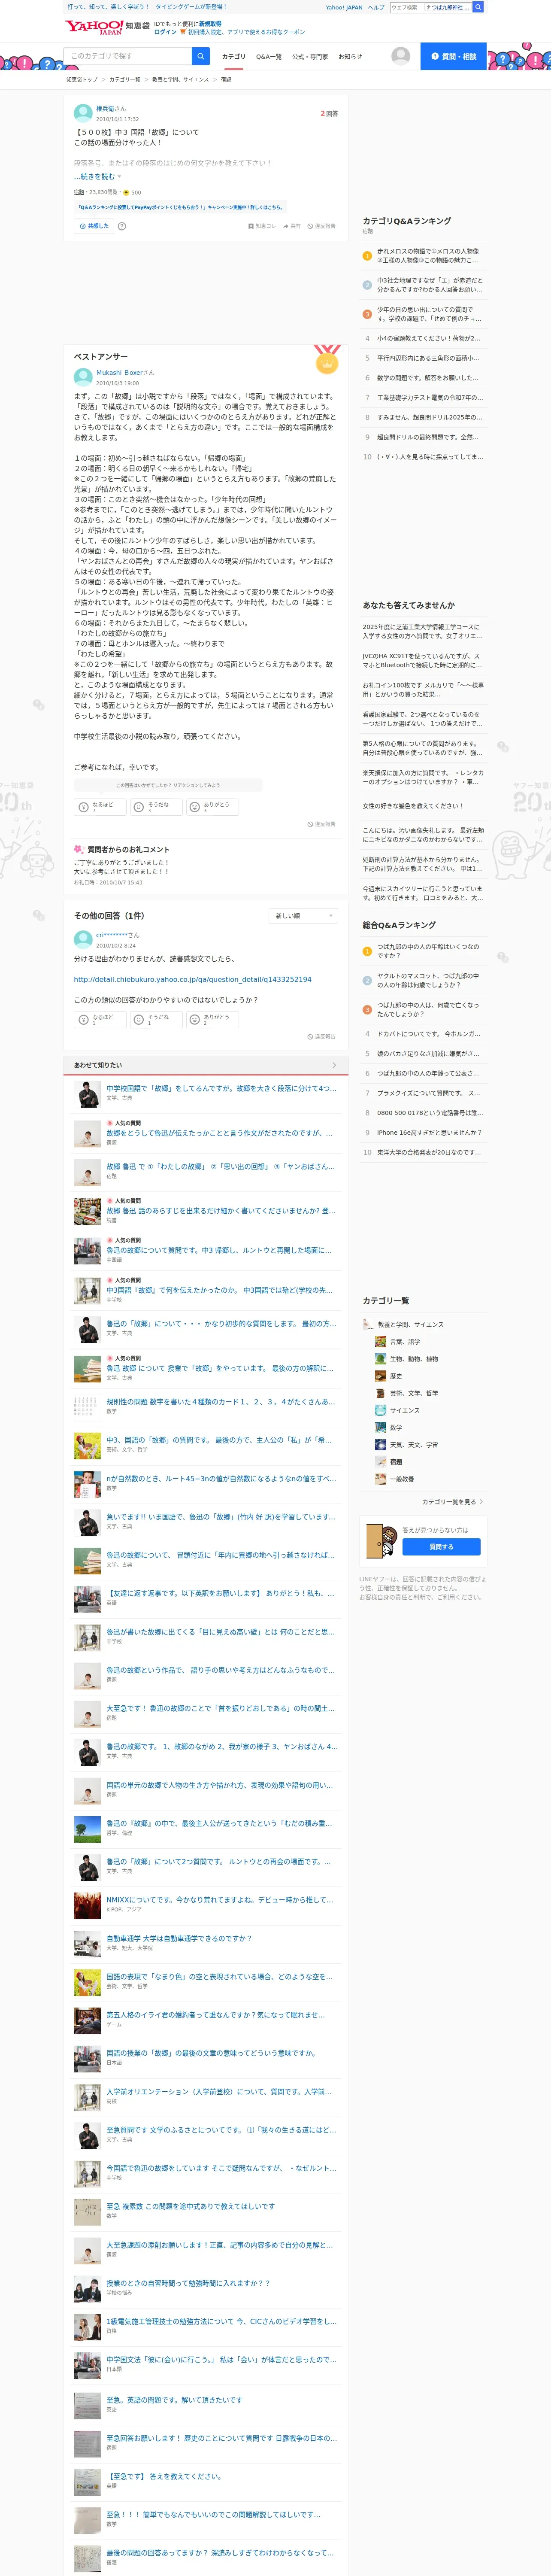Viewport: 551px width, 2576px height.
Task: Click the 新規取得 ID link
Action: [x=210, y=23]
